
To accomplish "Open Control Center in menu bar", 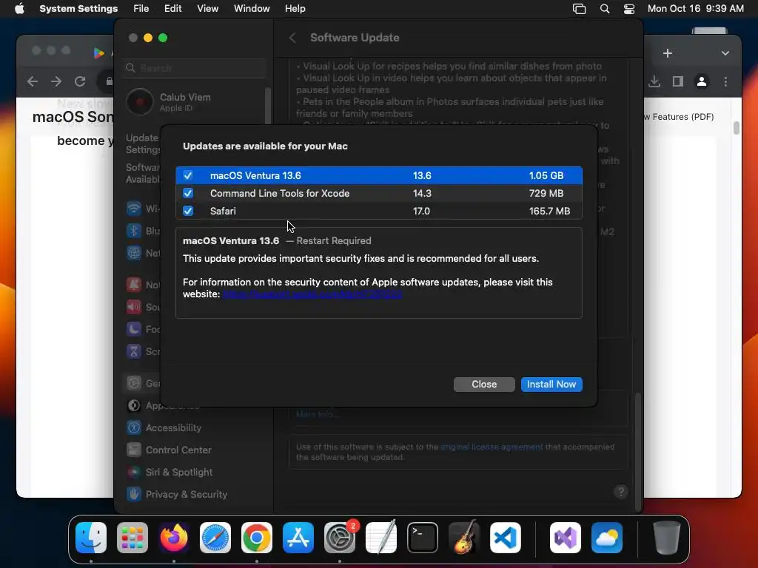I will (x=629, y=9).
